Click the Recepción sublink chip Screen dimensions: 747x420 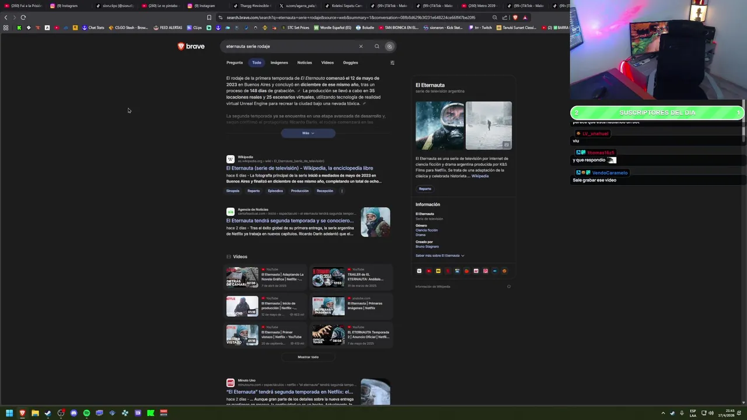[x=325, y=191]
